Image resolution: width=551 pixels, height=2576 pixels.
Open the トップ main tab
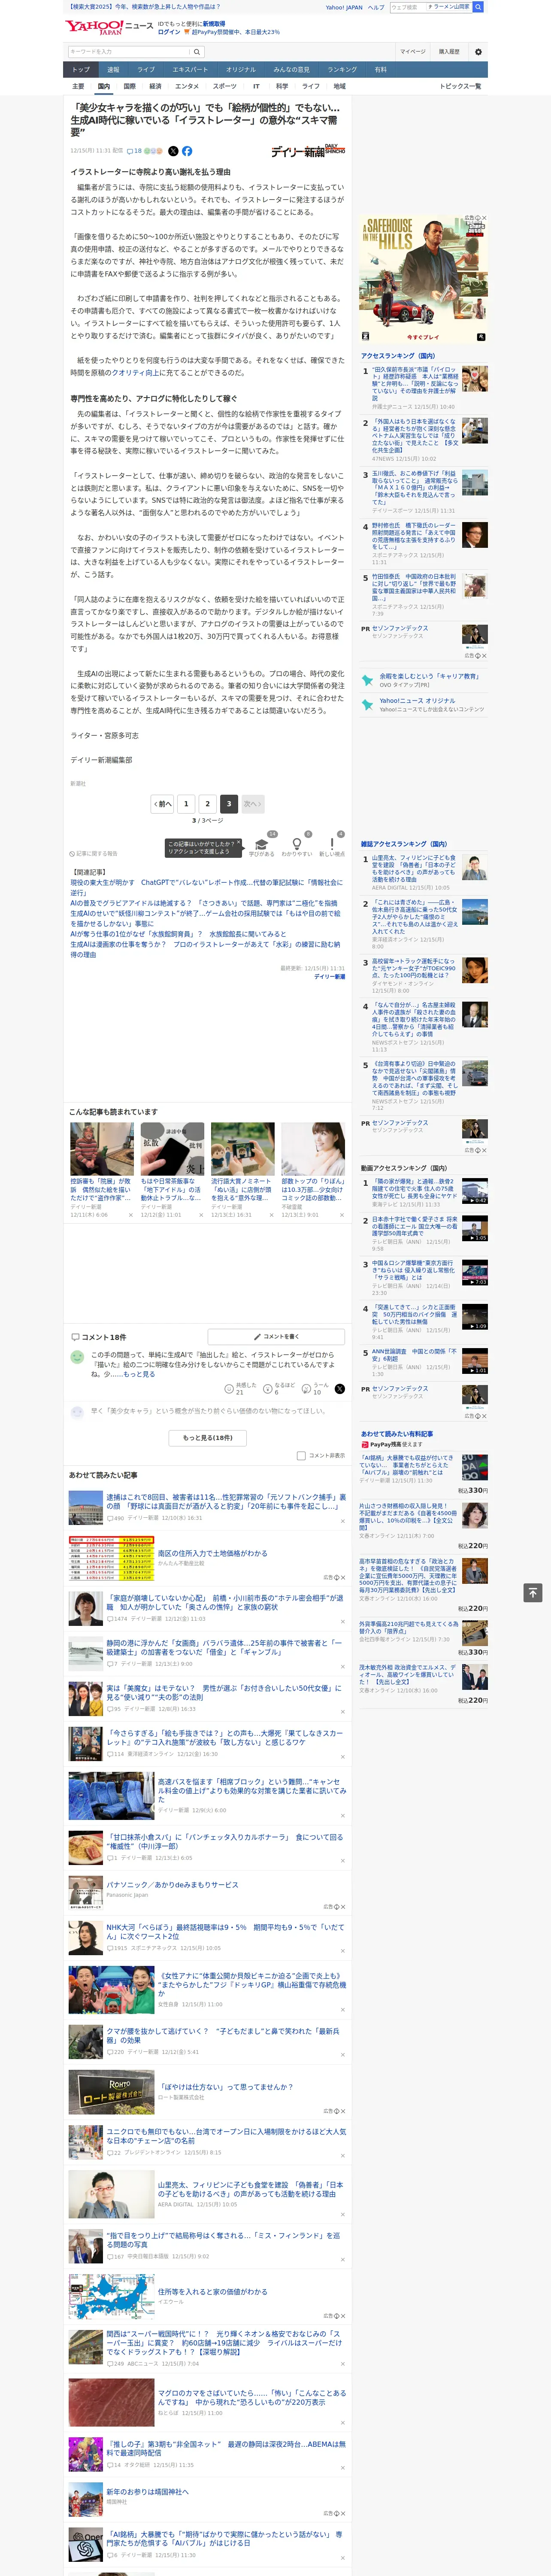pos(81,69)
